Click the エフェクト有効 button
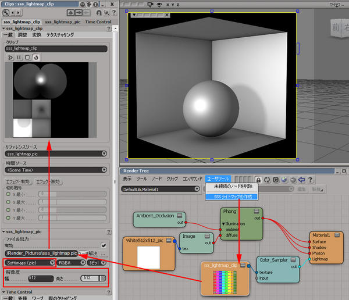 [x=17, y=182]
